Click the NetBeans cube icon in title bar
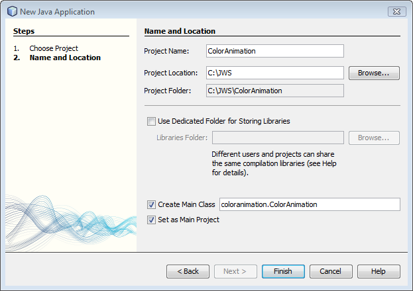Screen dimensions: 413x291 click(12, 11)
